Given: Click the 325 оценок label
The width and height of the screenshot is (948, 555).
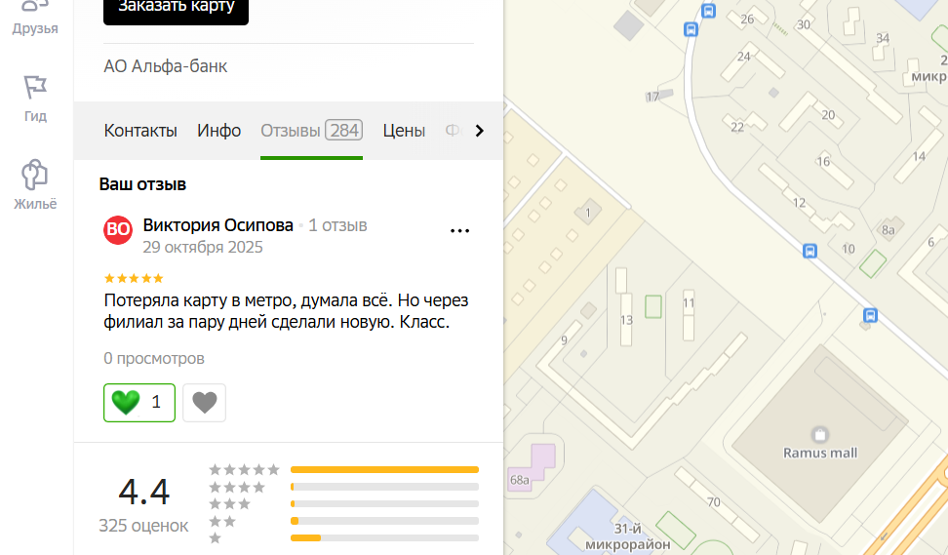Looking at the screenshot, I should [x=144, y=526].
